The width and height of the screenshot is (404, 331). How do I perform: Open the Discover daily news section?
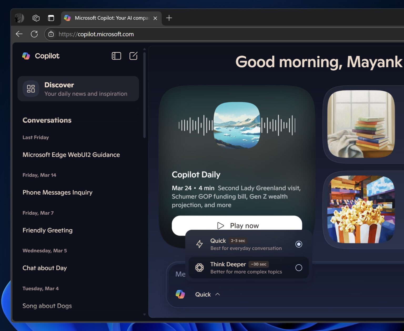pyautogui.click(x=78, y=89)
